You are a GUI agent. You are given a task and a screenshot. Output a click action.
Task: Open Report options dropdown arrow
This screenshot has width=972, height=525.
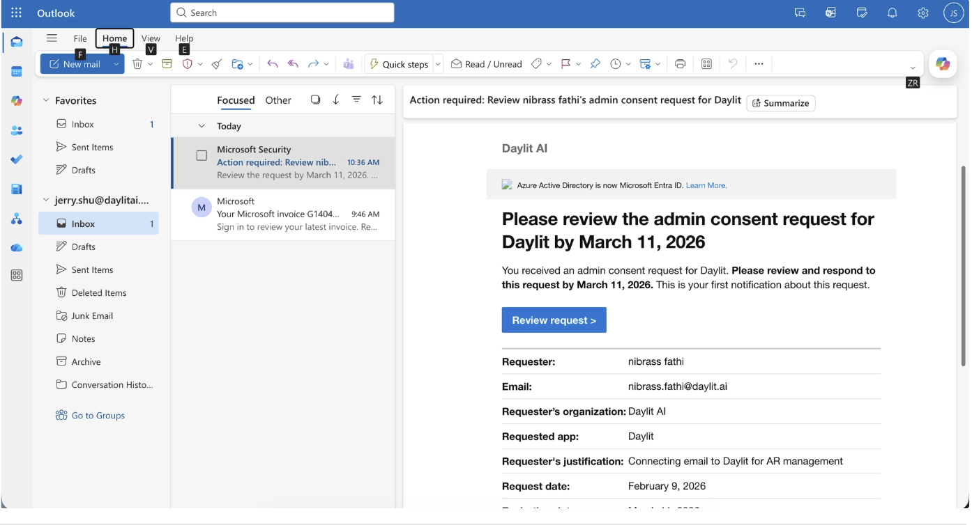point(200,64)
